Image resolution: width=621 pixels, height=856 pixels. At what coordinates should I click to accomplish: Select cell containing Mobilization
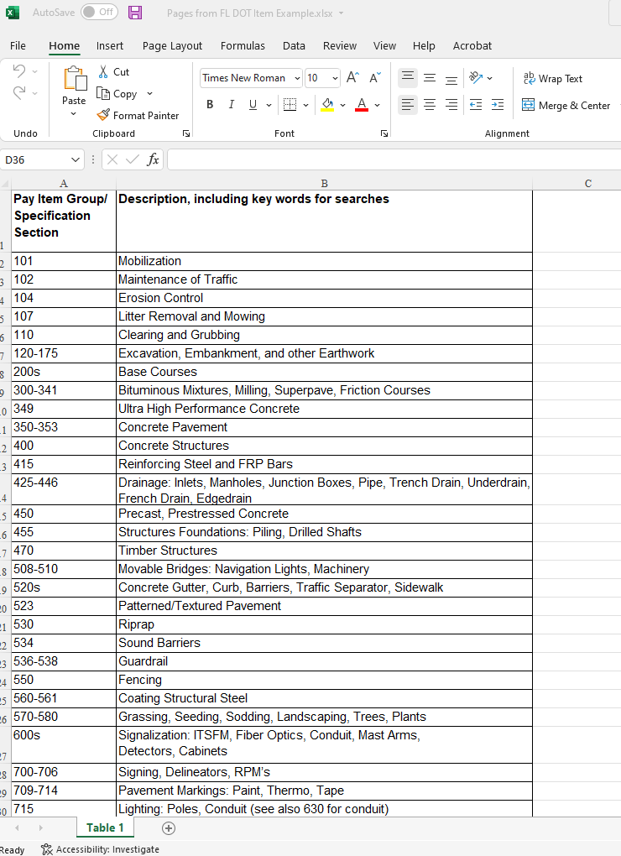(324, 261)
